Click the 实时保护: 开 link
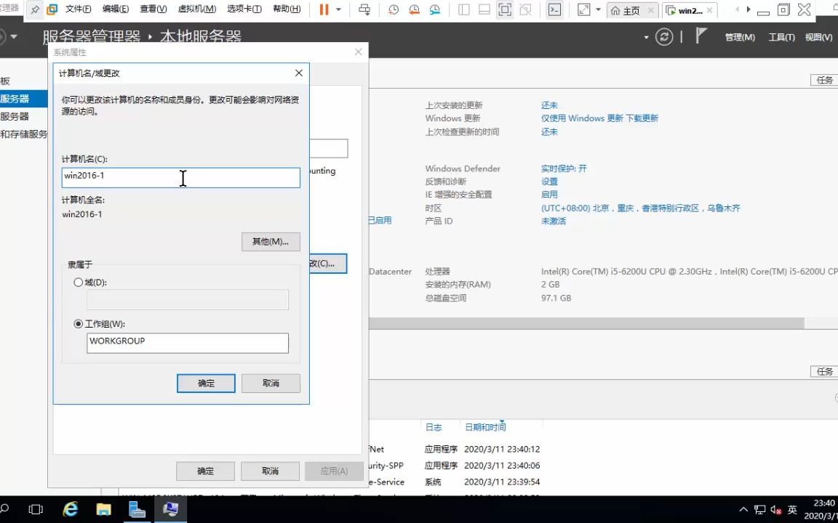Screen dimensions: 838x523 point(564,169)
